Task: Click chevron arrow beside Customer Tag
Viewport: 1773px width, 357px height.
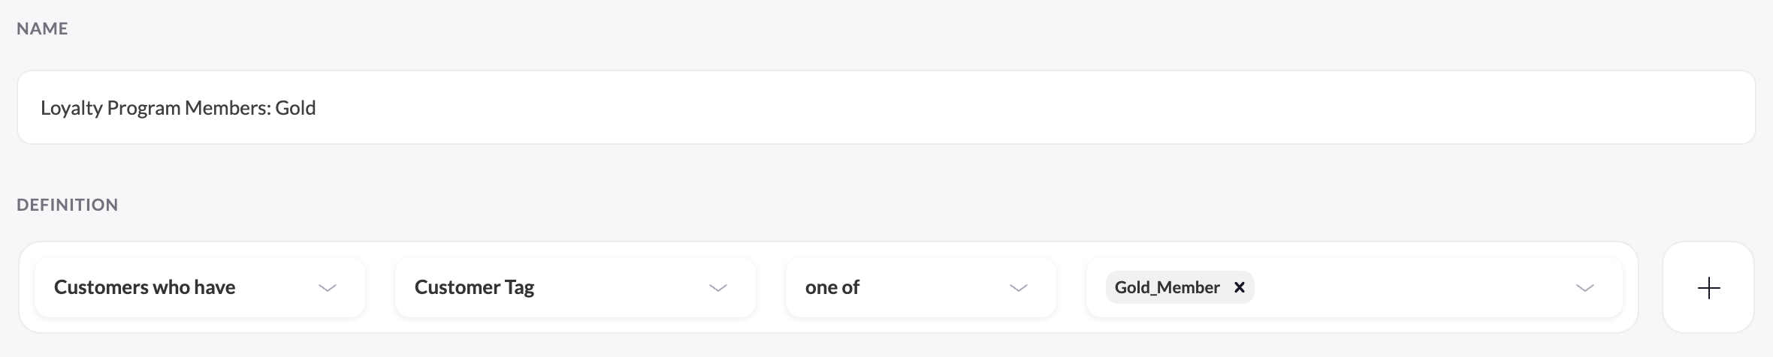Action: [x=718, y=288]
